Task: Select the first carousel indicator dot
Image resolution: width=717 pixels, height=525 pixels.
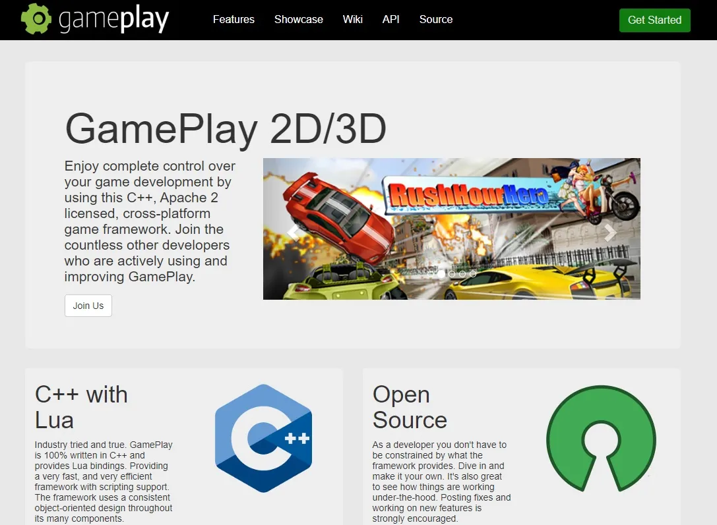Action: point(430,274)
